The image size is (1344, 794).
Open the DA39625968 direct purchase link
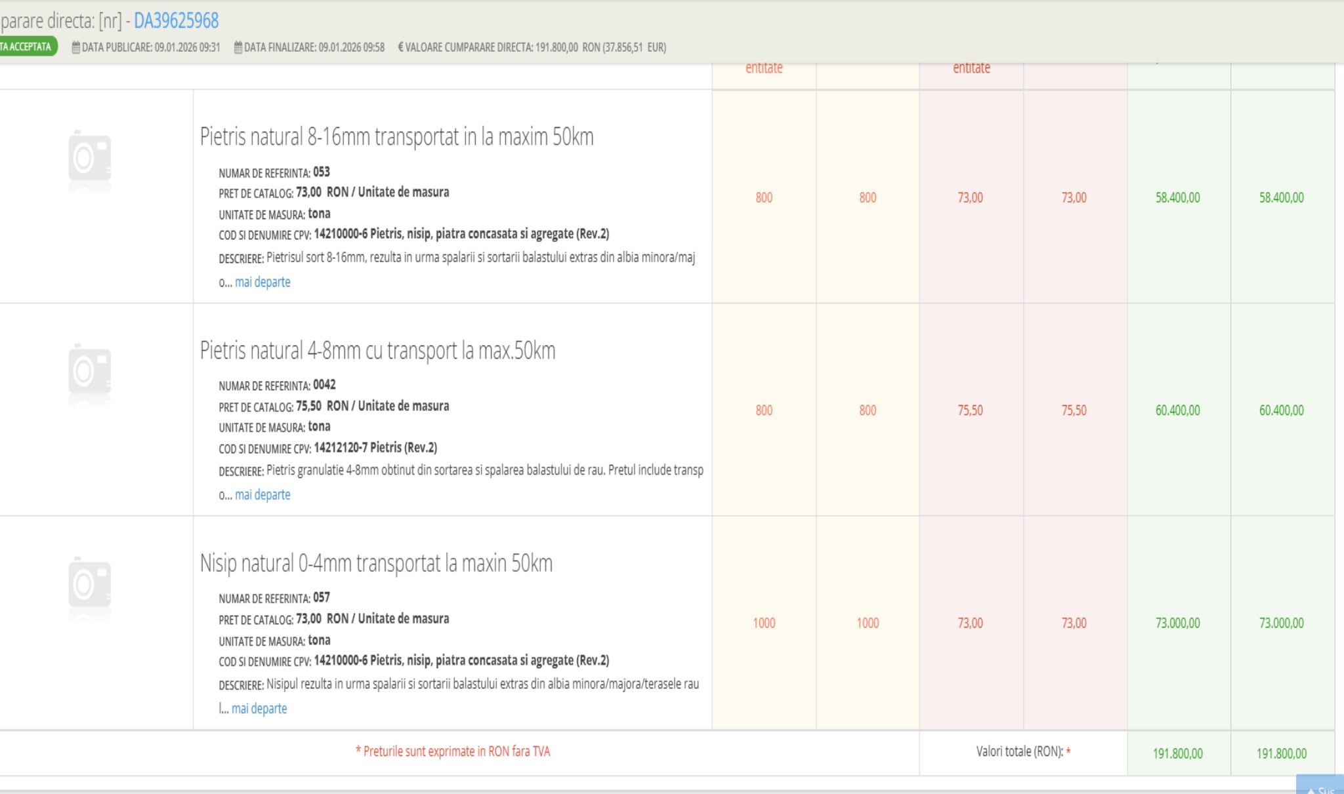[176, 21]
